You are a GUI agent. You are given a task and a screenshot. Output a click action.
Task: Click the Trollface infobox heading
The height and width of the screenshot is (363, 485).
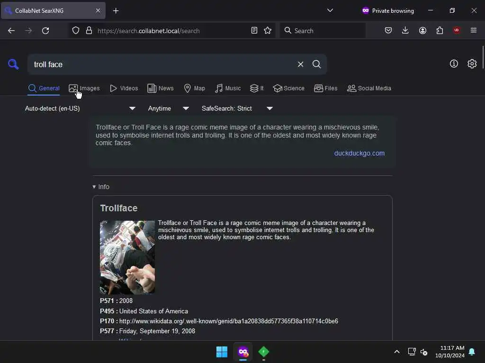[119, 208]
